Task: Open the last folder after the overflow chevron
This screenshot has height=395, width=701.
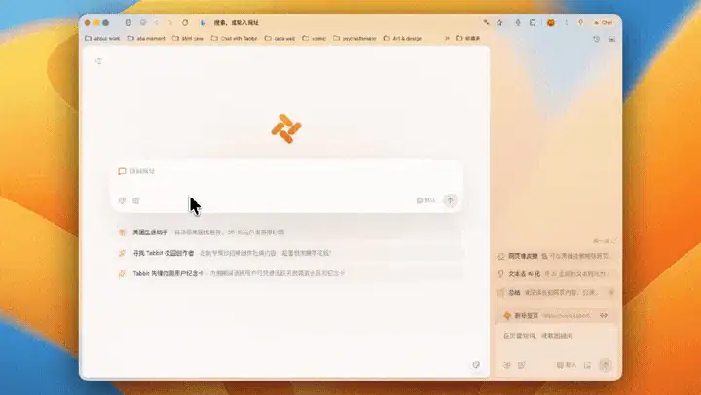Action: click(467, 38)
